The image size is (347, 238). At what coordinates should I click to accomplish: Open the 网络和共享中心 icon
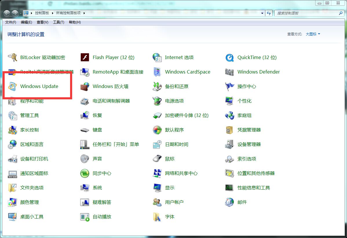pos(157,173)
